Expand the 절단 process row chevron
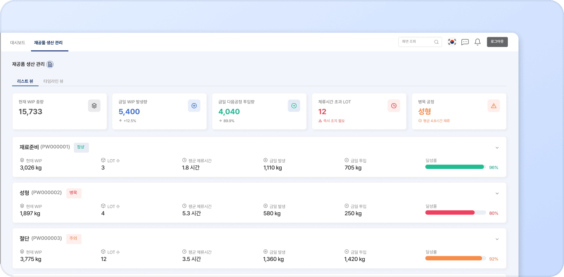The height and width of the screenshot is (277, 564). [497, 239]
